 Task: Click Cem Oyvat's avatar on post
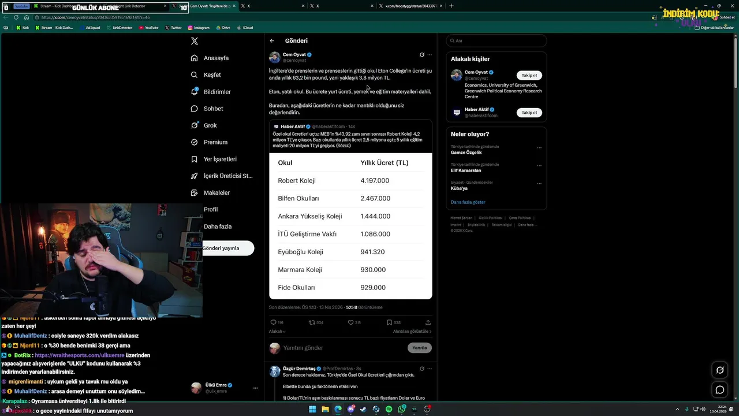tap(275, 57)
